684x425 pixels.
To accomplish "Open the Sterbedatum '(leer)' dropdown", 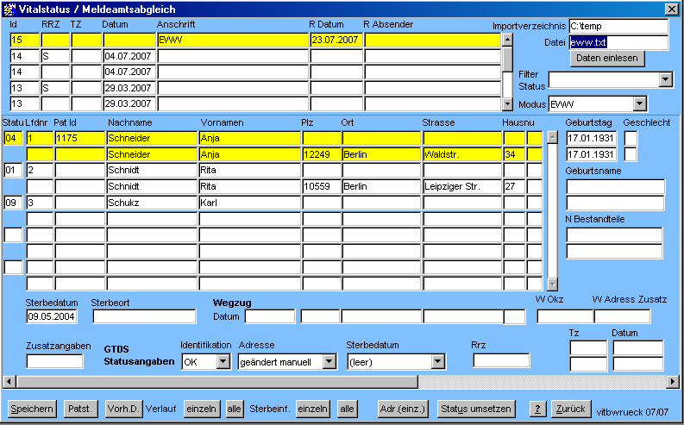I will coord(437,362).
